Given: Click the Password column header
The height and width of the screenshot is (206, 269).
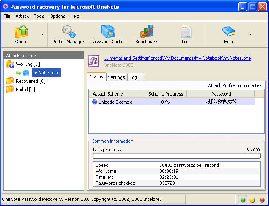Looking at the screenshot, I should 221,94.
